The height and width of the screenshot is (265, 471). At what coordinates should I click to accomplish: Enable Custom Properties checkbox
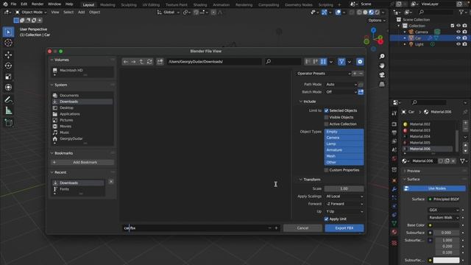pyautogui.click(x=326, y=170)
